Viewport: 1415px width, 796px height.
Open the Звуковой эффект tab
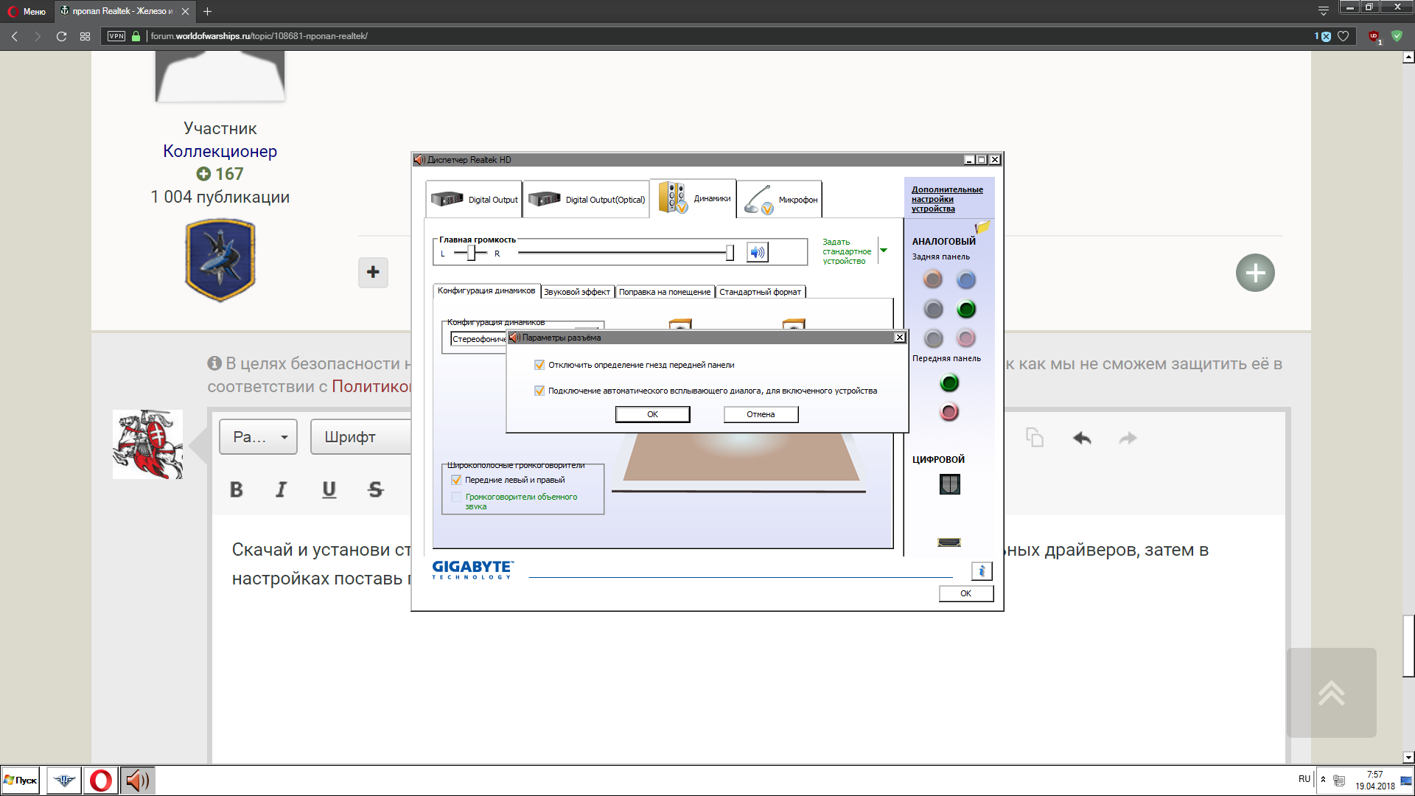click(x=577, y=292)
